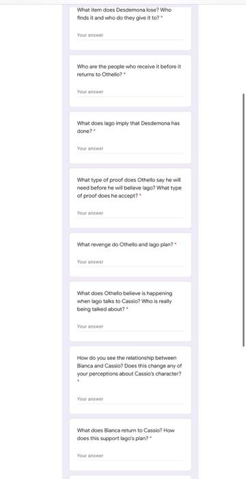Viewport: 246px width, 479px height.
Task: Click the page's vertical scrollbar thumb
Action: 243,220
